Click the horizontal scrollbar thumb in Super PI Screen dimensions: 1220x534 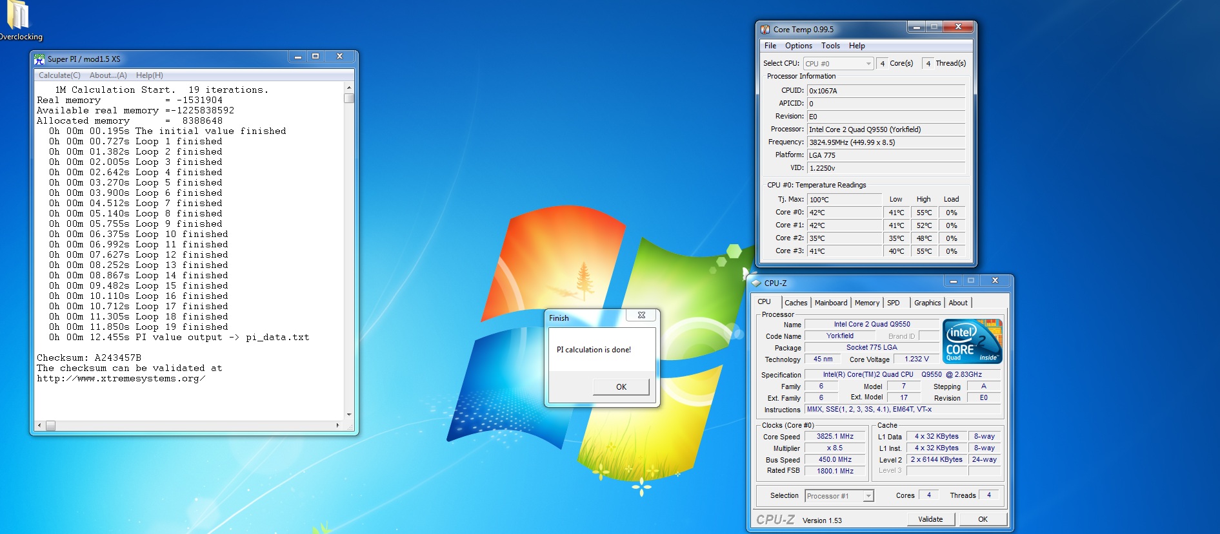point(50,426)
